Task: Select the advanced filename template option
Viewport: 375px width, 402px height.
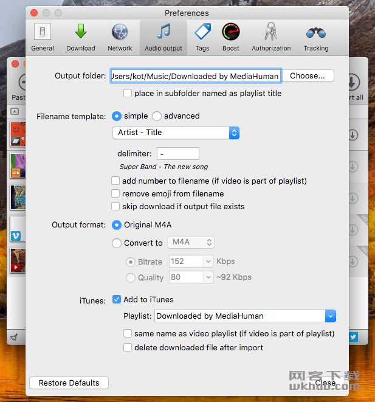Action: point(157,116)
